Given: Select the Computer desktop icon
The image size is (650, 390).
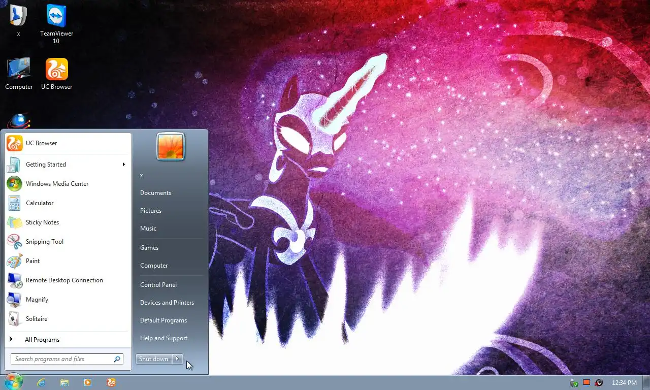Looking at the screenshot, I should [19, 74].
